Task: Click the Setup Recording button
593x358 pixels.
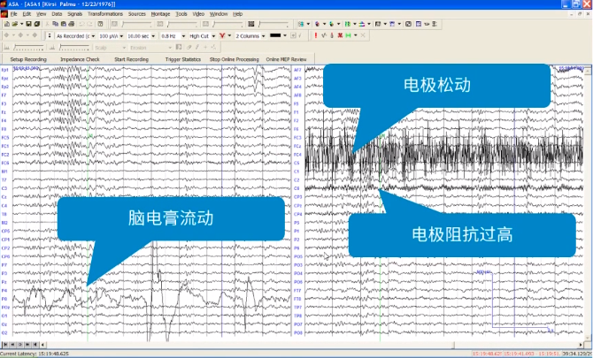Action: 28,59
